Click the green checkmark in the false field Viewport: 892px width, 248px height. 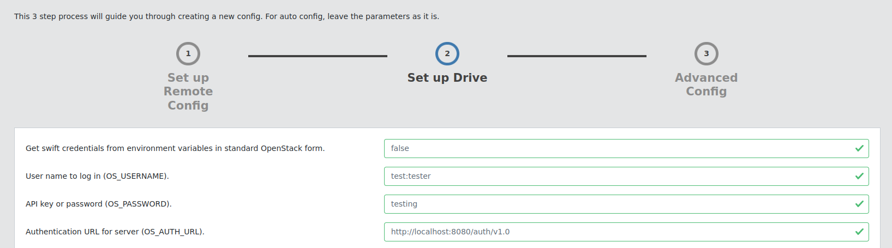pos(859,148)
